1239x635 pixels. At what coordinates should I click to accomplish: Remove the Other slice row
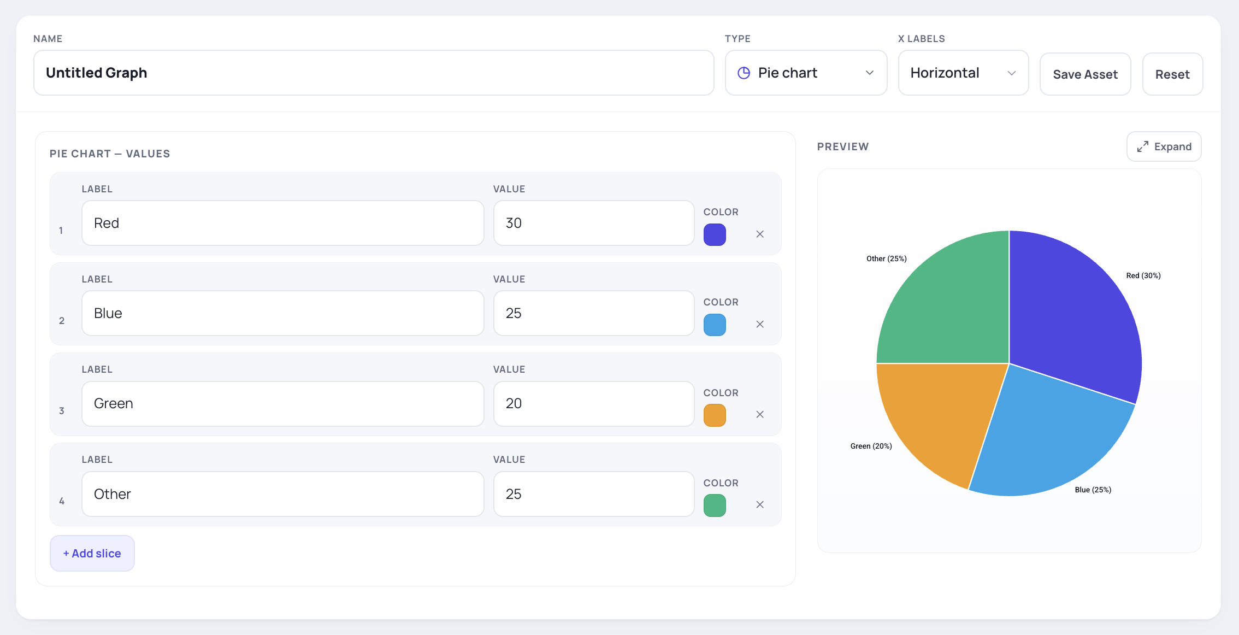760,504
